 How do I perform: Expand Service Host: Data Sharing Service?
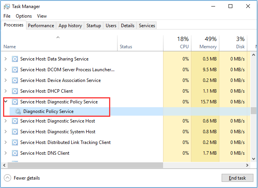click(x=6, y=59)
